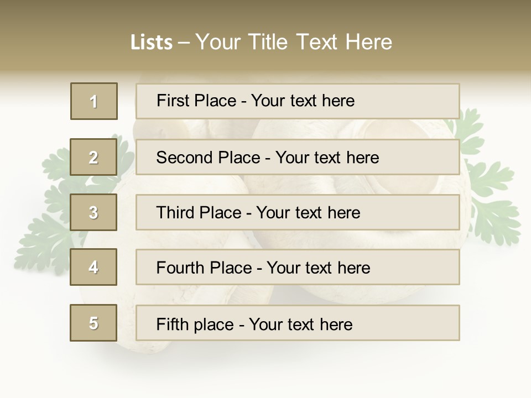Click the slide title text
The height and width of the screenshot is (398, 531).
click(x=262, y=42)
